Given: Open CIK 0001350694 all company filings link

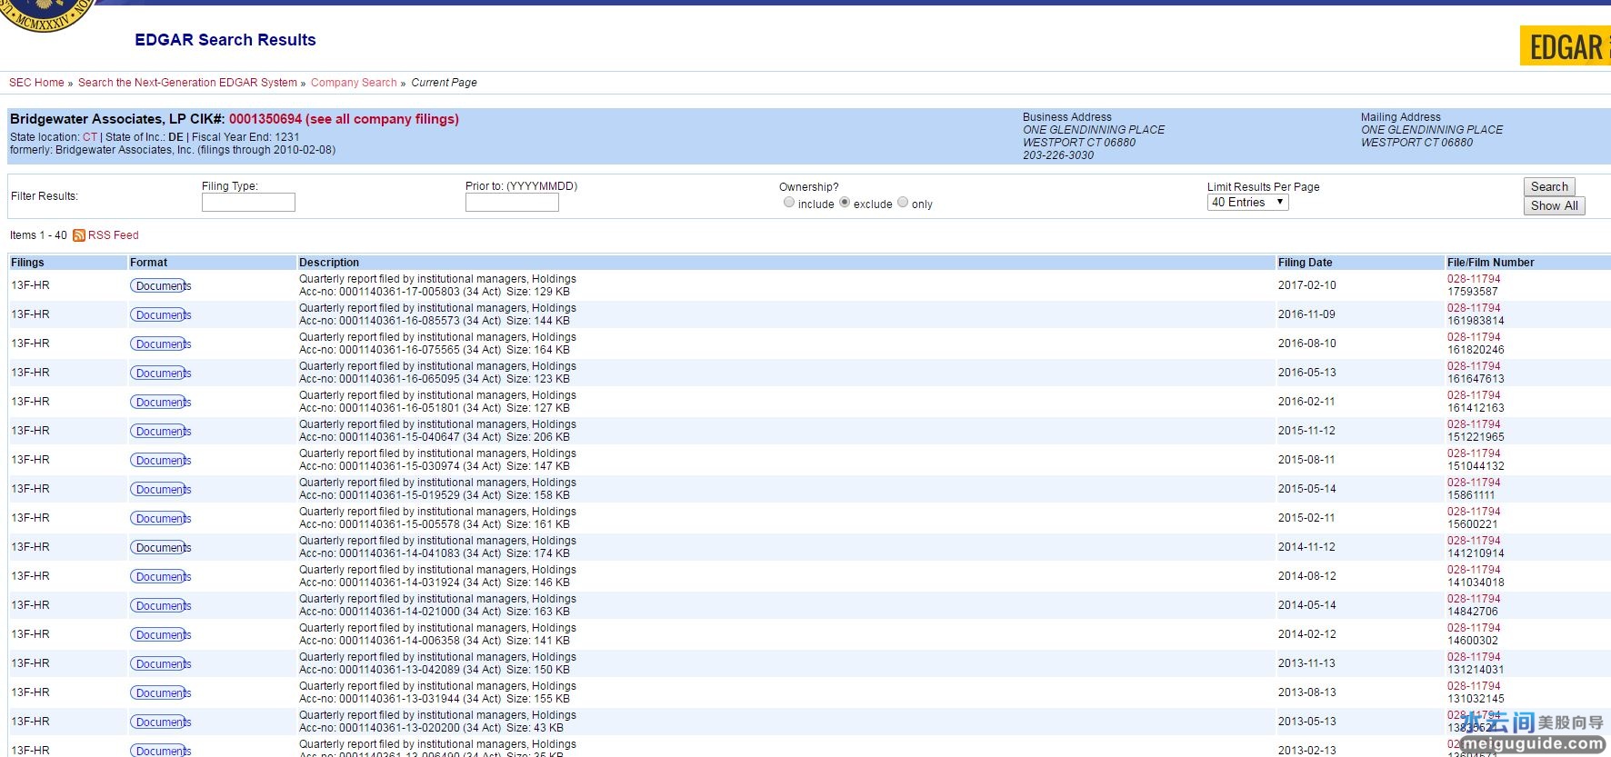Looking at the screenshot, I should tap(344, 119).
